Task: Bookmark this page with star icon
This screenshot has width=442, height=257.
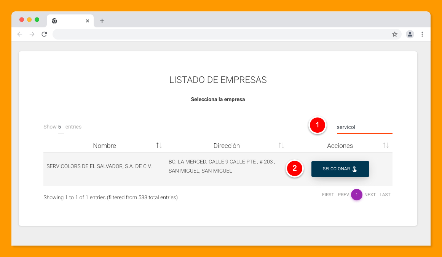Action: tap(395, 34)
